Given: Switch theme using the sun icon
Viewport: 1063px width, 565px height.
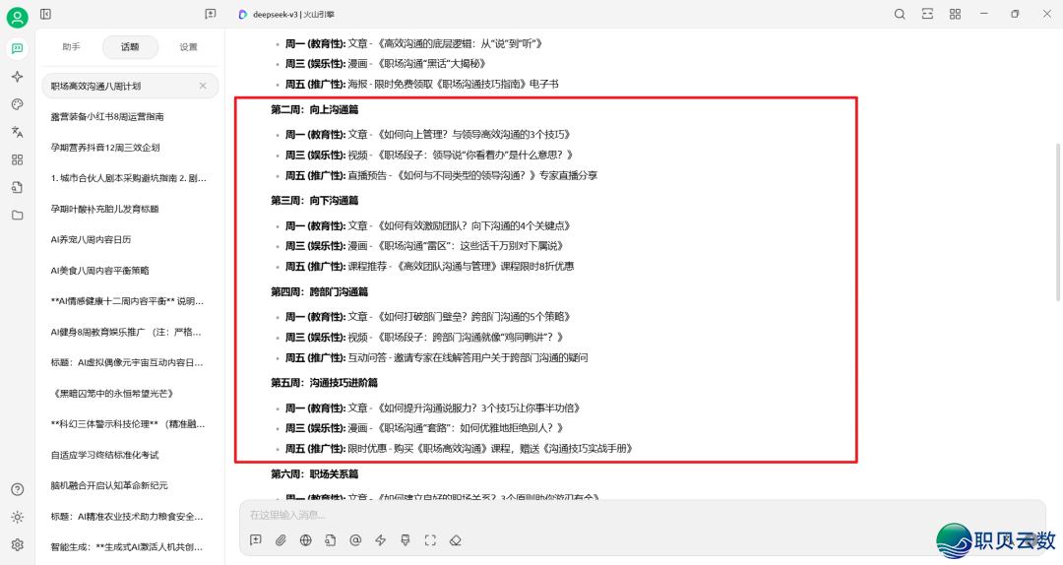Looking at the screenshot, I should click(x=17, y=517).
